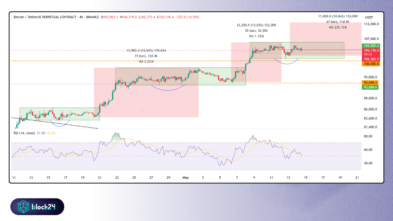Open the USDT currency label on the price axis
Image resolution: width=393 pixels, height=221 pixels.
point(369,17)
